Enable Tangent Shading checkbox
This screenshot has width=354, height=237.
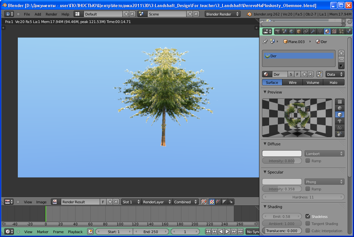[x=308, y=223]
